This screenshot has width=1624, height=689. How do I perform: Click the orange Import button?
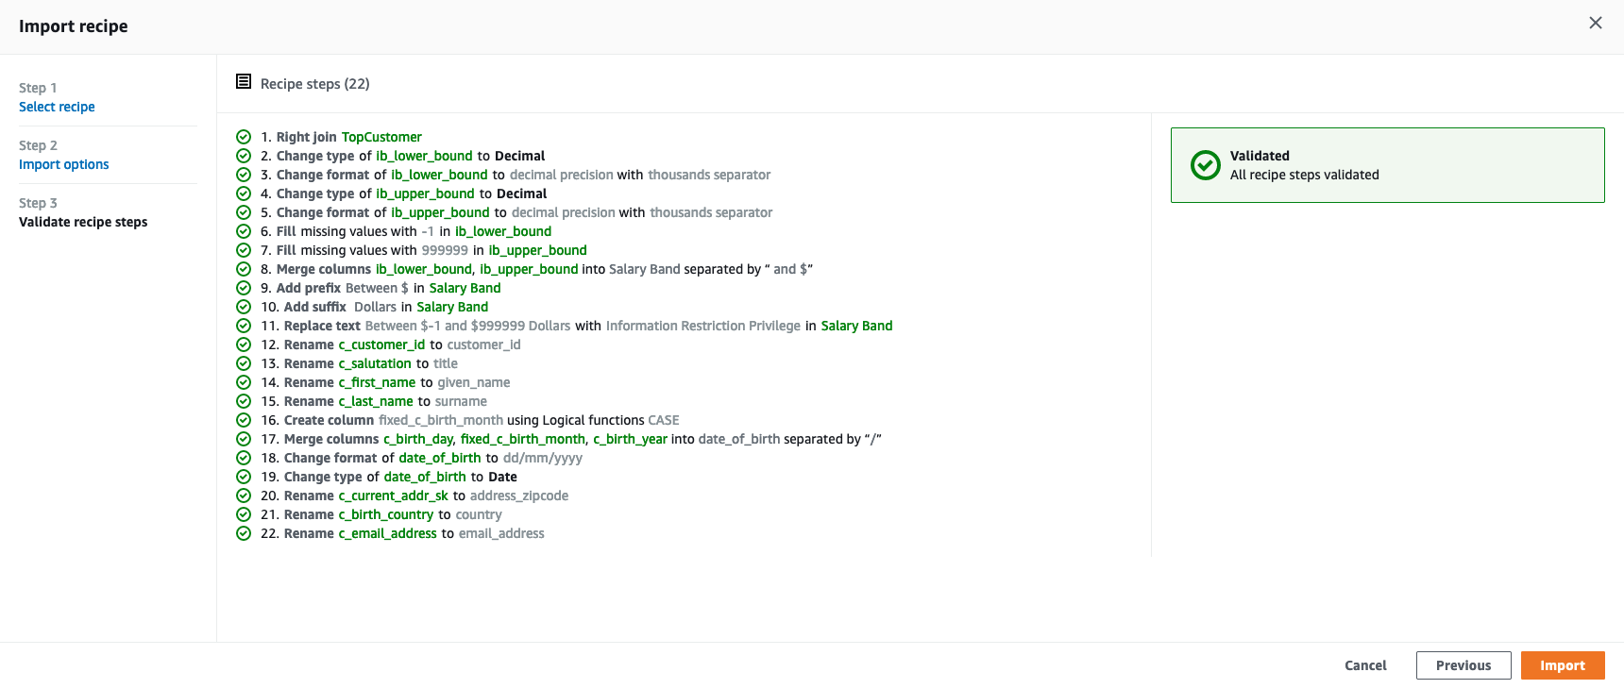point(1563,665)
